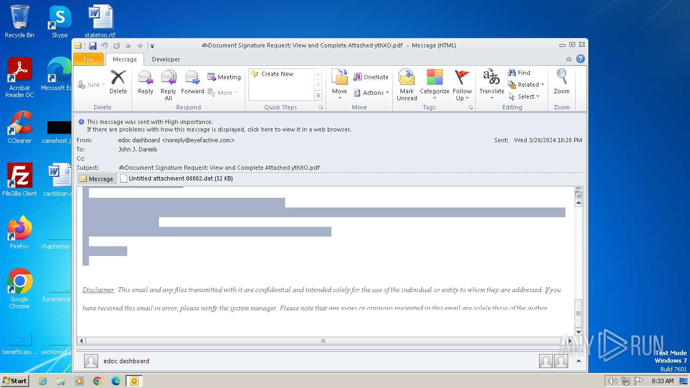Click the vertical scrollbar down arrow

click(x=578, y=332)
